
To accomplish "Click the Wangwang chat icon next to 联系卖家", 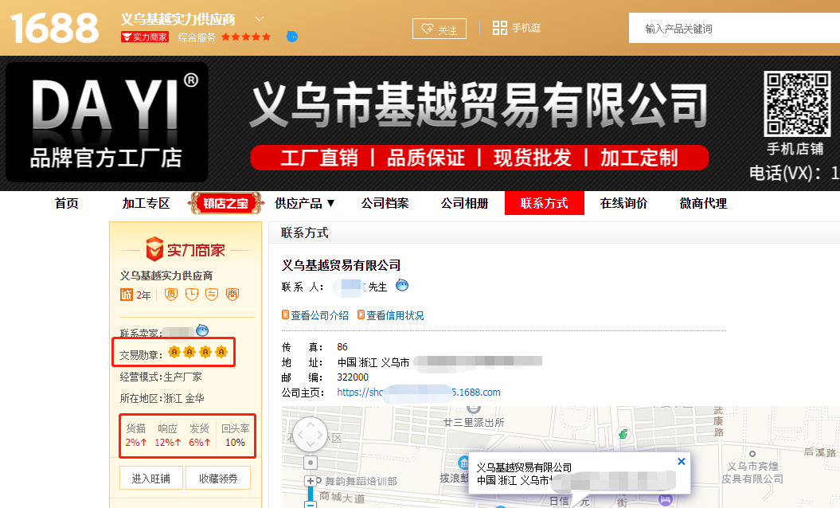I will (x=202, y=330).
